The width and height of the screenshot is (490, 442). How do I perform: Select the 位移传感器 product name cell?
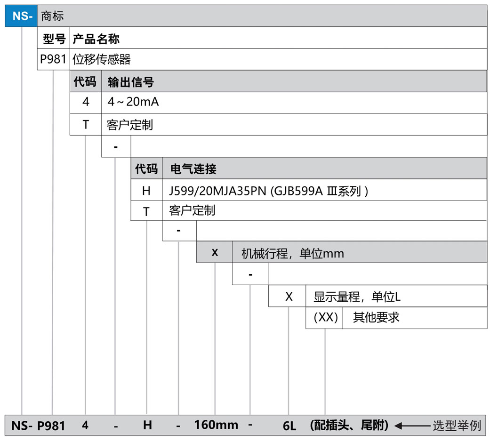pos(102,59)
